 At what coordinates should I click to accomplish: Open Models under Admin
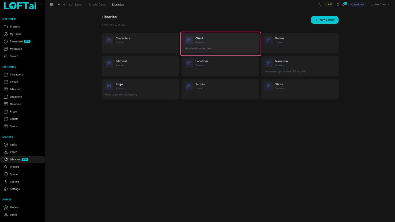point(23,208)
